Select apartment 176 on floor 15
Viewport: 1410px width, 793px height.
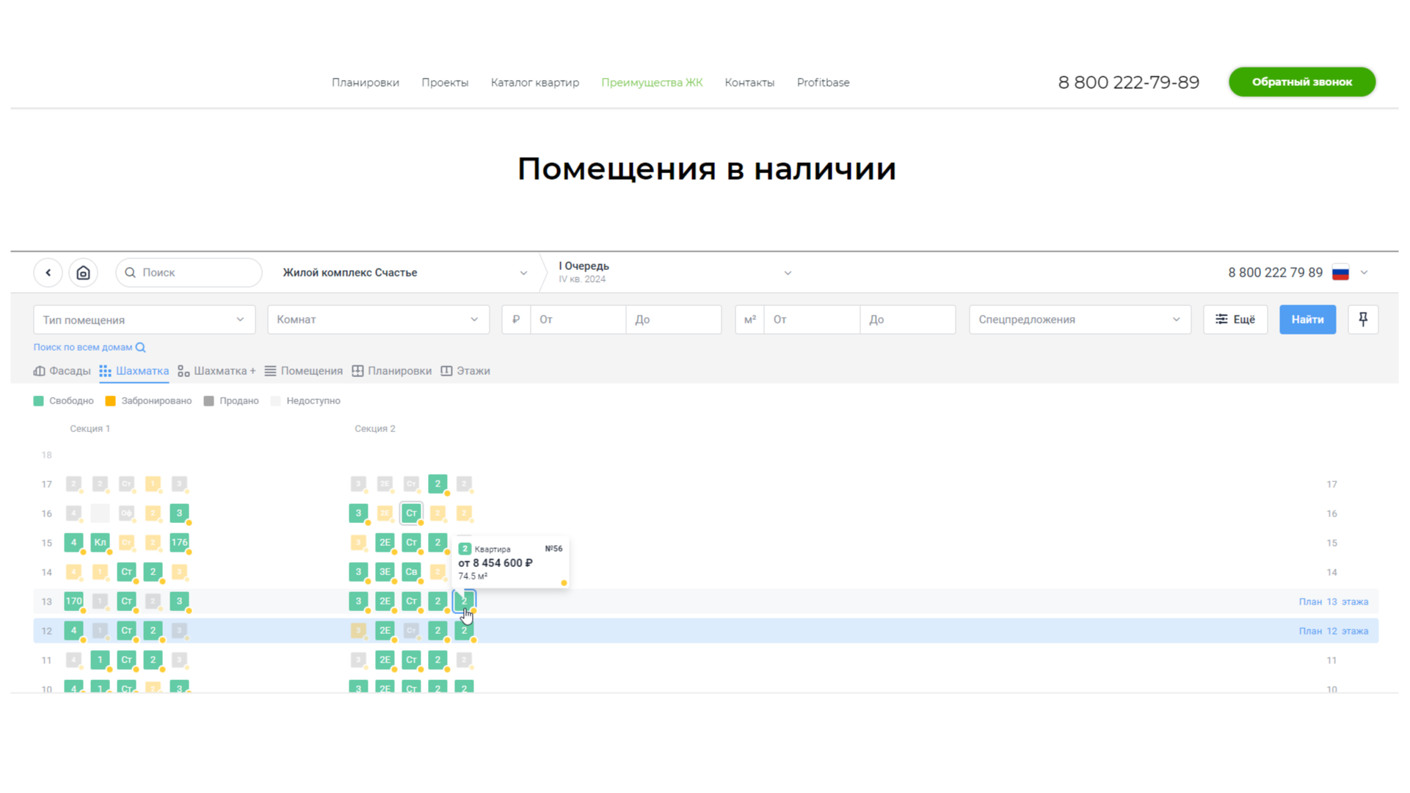point(179,543)
